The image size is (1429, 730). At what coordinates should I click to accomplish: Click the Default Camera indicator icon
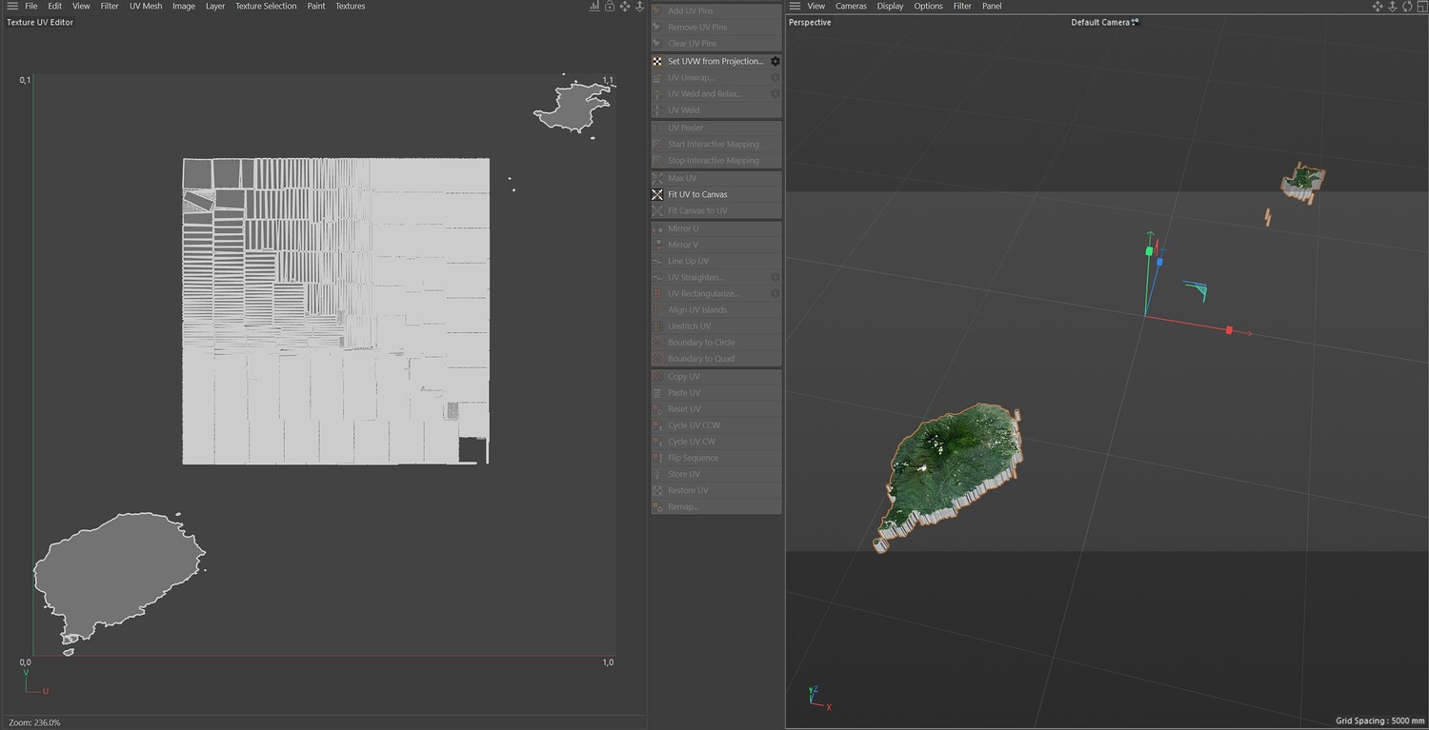tap(1136, 22)
